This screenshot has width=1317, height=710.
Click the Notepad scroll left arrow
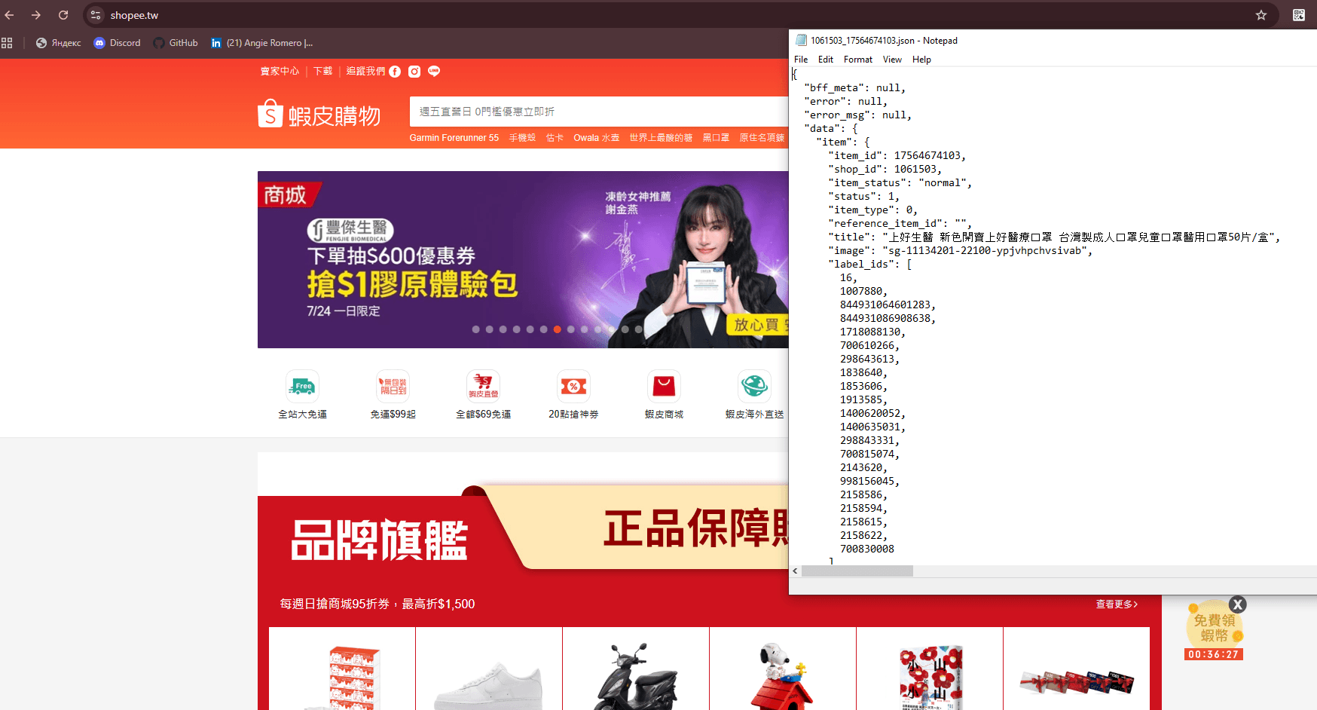click(x=795, y=571)
